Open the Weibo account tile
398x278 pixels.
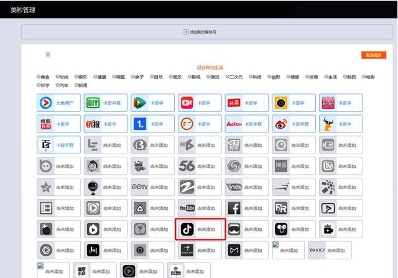pos(294,124)
